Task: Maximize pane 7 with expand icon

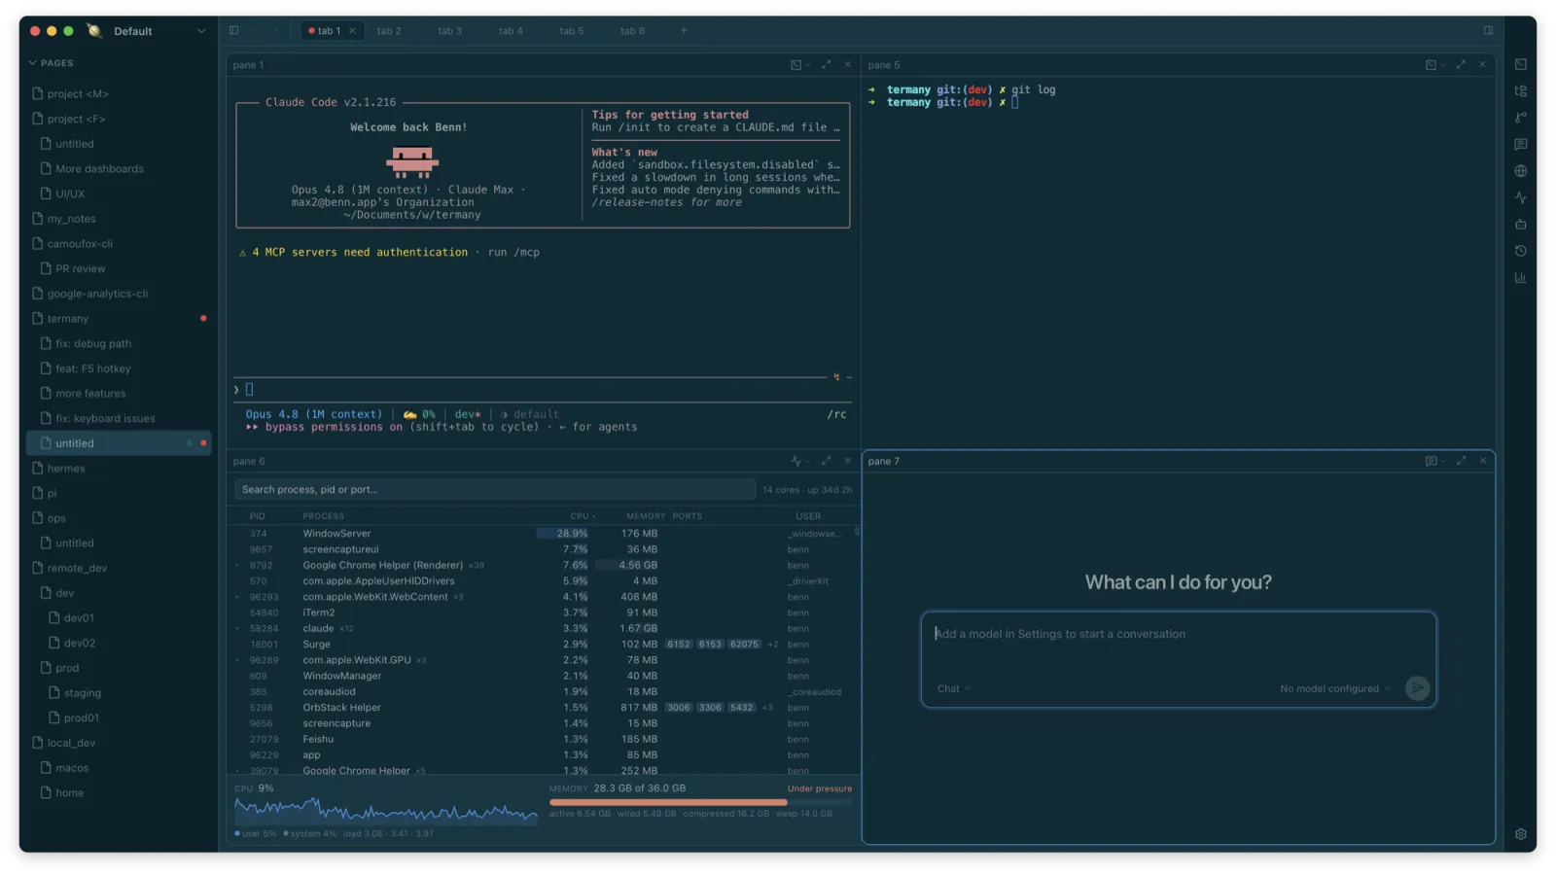Action: [1461, 461]
